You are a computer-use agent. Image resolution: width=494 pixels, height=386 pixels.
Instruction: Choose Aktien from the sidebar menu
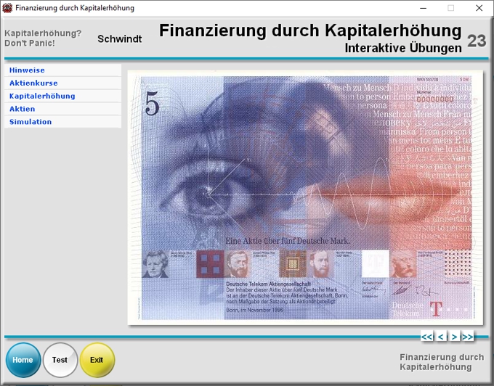(x=22, y=109)
